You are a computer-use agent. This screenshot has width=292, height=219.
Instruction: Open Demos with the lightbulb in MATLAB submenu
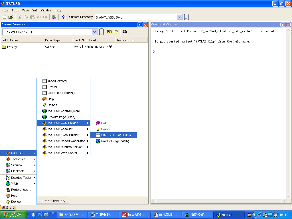[64, 105]
